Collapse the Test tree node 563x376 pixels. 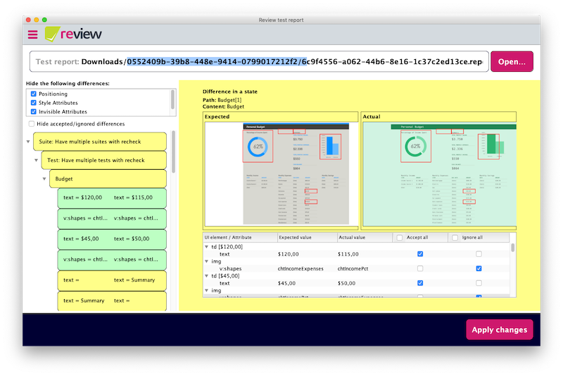[x=36, y=160]
